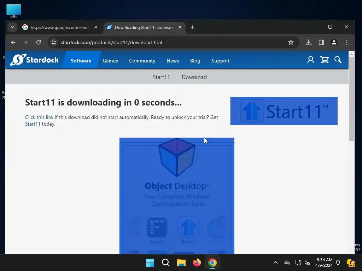
Task: Go back with the browser back arrow
Action: [x=13, y=42]
